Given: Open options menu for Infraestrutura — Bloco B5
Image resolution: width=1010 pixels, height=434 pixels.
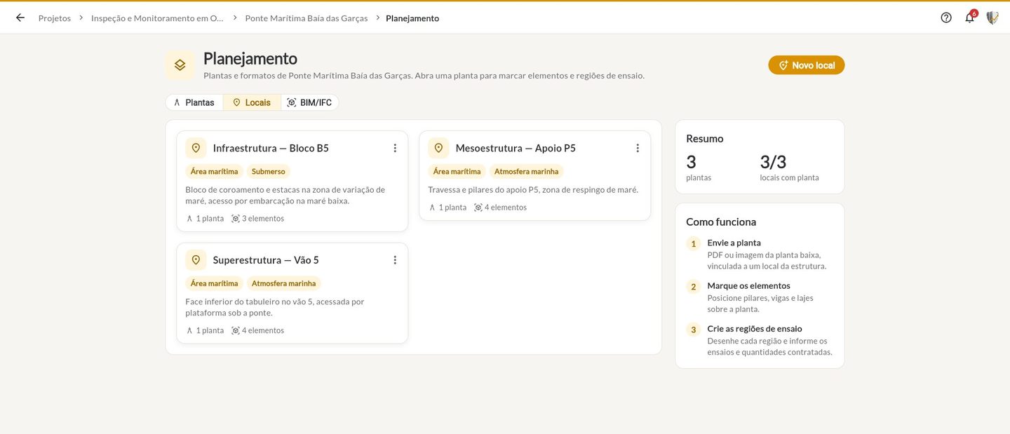Looking at the screenshot, I should [395, 148].
